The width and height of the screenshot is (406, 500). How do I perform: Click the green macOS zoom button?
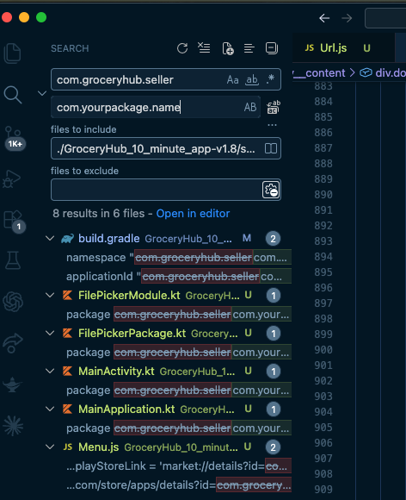41,17
